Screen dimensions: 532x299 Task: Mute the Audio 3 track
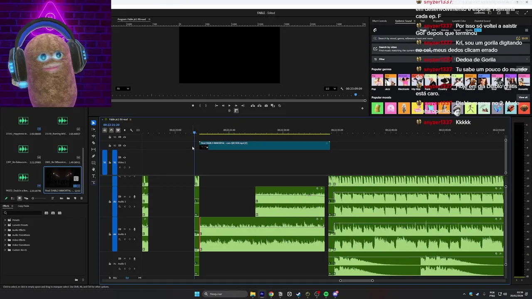(124, 196)
